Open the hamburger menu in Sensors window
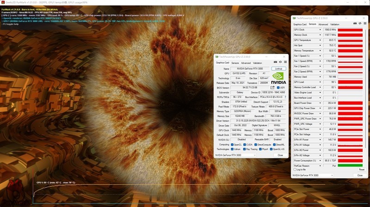 coord(365,24)
